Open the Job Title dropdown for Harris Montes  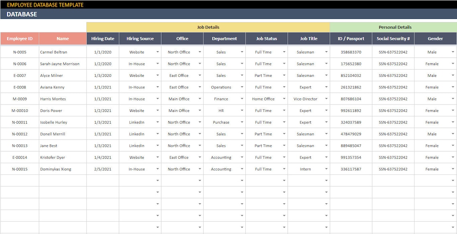coord(327,98)
